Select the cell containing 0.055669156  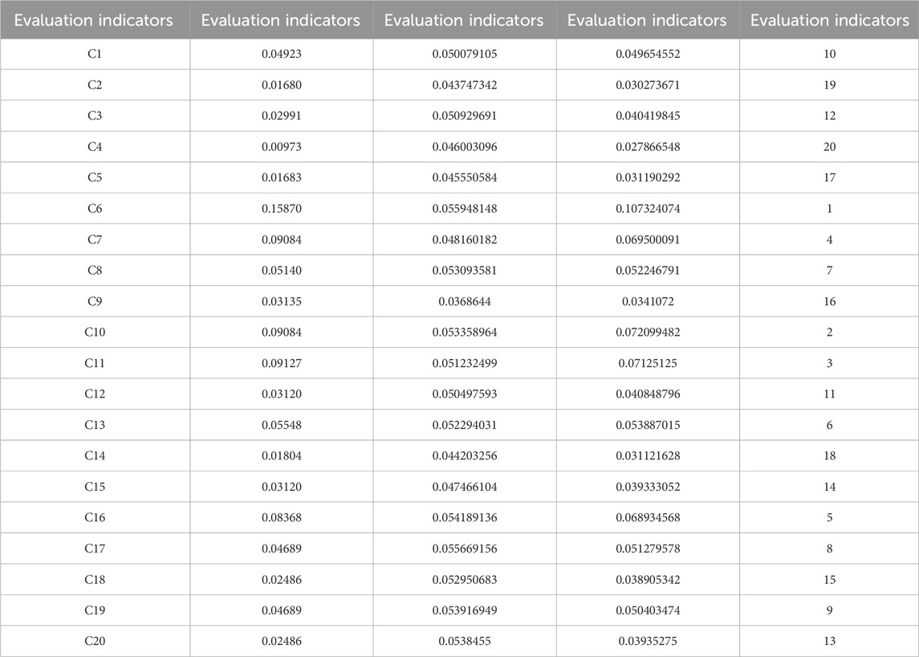pyautogui.click(x=464, y=549)
